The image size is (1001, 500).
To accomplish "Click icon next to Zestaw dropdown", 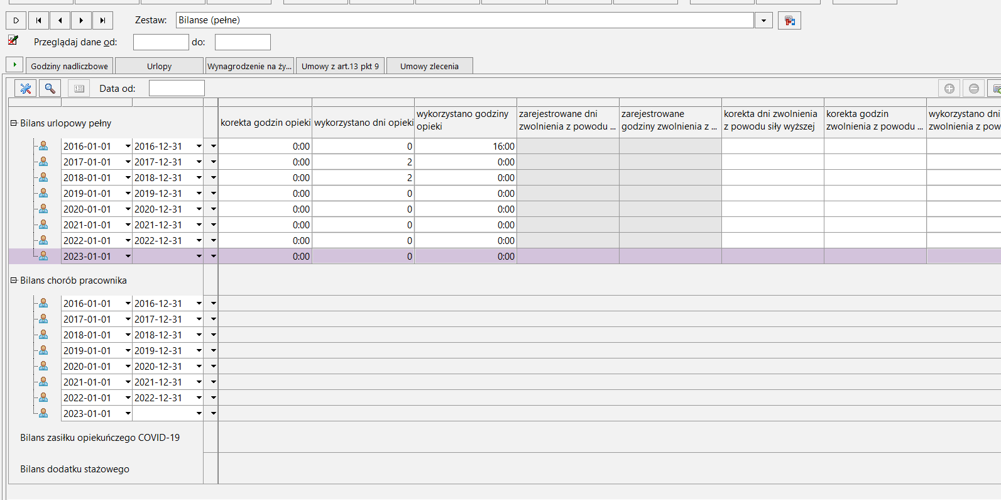I will click(789, 21).
